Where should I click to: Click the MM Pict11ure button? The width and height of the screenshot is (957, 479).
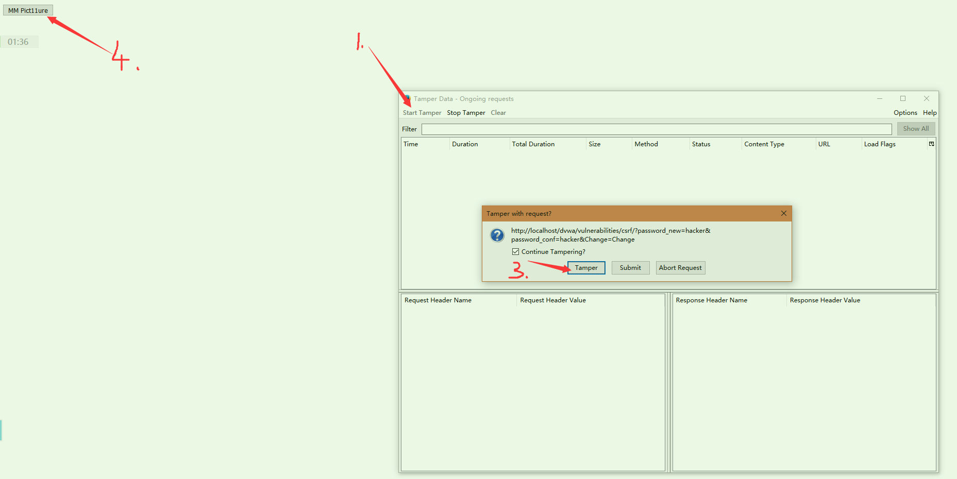point(28,10)
